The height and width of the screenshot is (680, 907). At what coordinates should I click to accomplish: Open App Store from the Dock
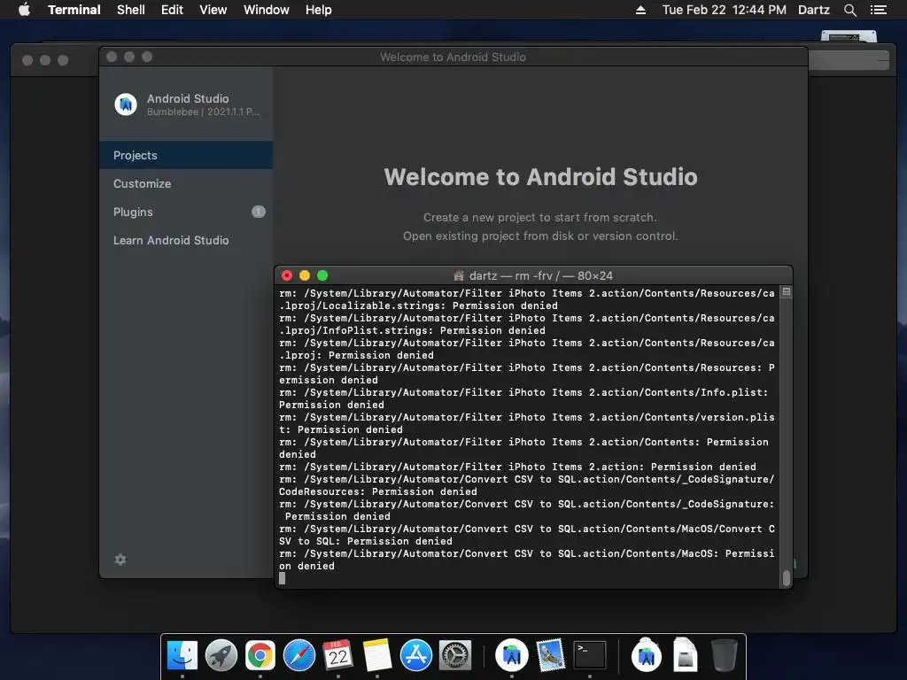(416, 655)
